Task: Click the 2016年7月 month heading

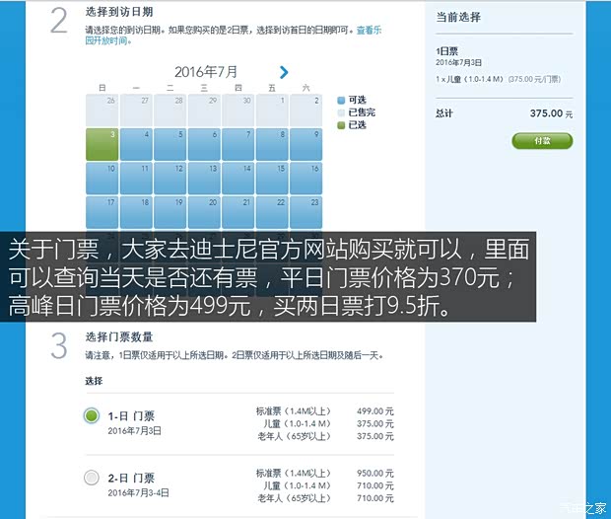Action: click(x=206, y=72)
